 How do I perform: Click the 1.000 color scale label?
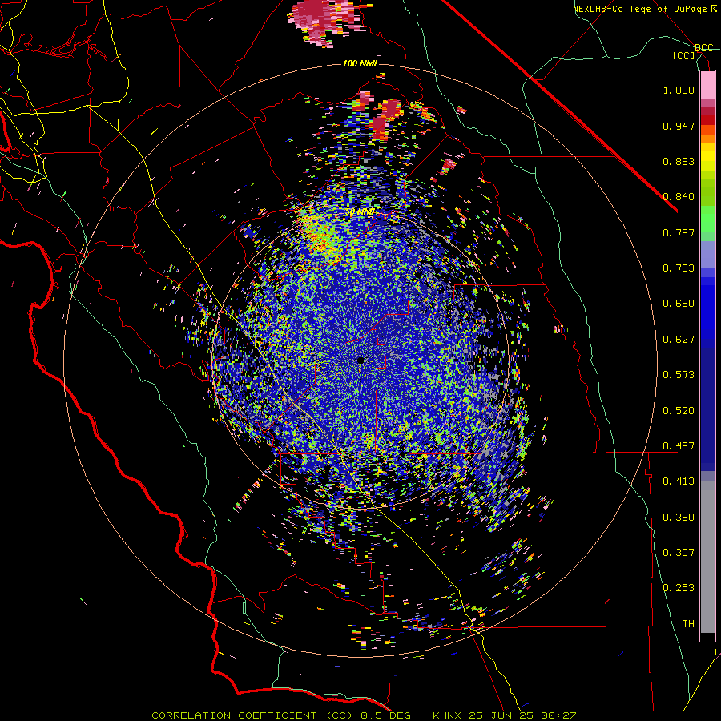point(679,90)
